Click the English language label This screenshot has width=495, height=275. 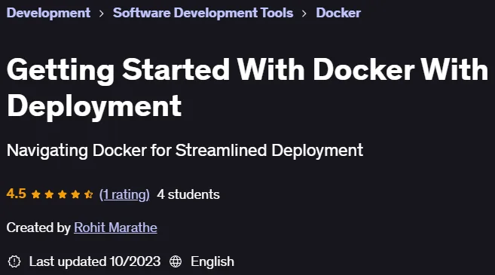click(x=212, y=261)
